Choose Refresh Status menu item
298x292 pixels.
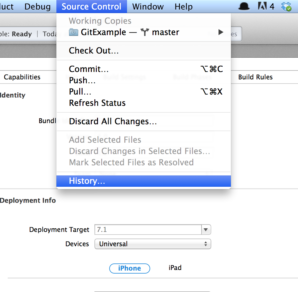pos(144,103)
